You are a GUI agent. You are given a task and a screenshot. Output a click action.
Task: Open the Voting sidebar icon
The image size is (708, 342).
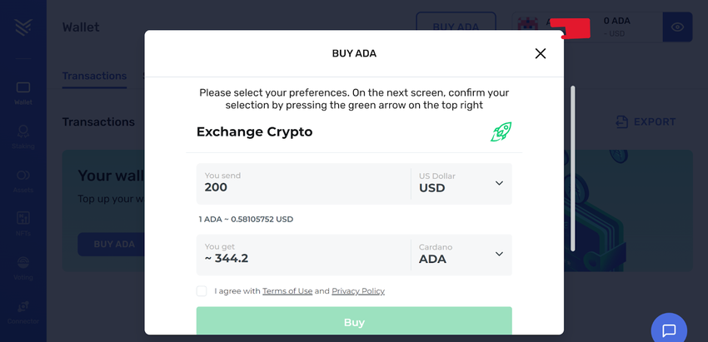tap(23, 266)
